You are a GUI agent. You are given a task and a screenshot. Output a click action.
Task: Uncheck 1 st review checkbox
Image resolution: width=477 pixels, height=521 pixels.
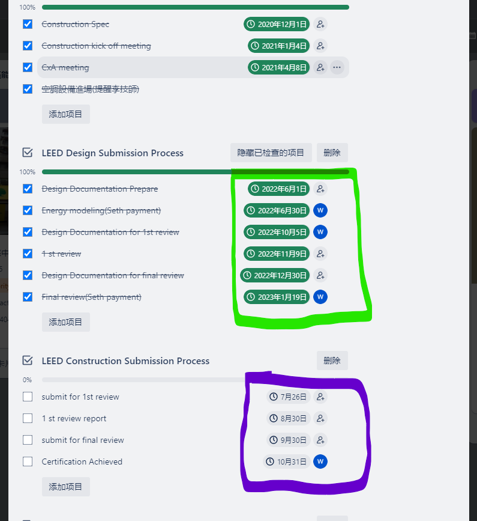[x=28, y=254]
